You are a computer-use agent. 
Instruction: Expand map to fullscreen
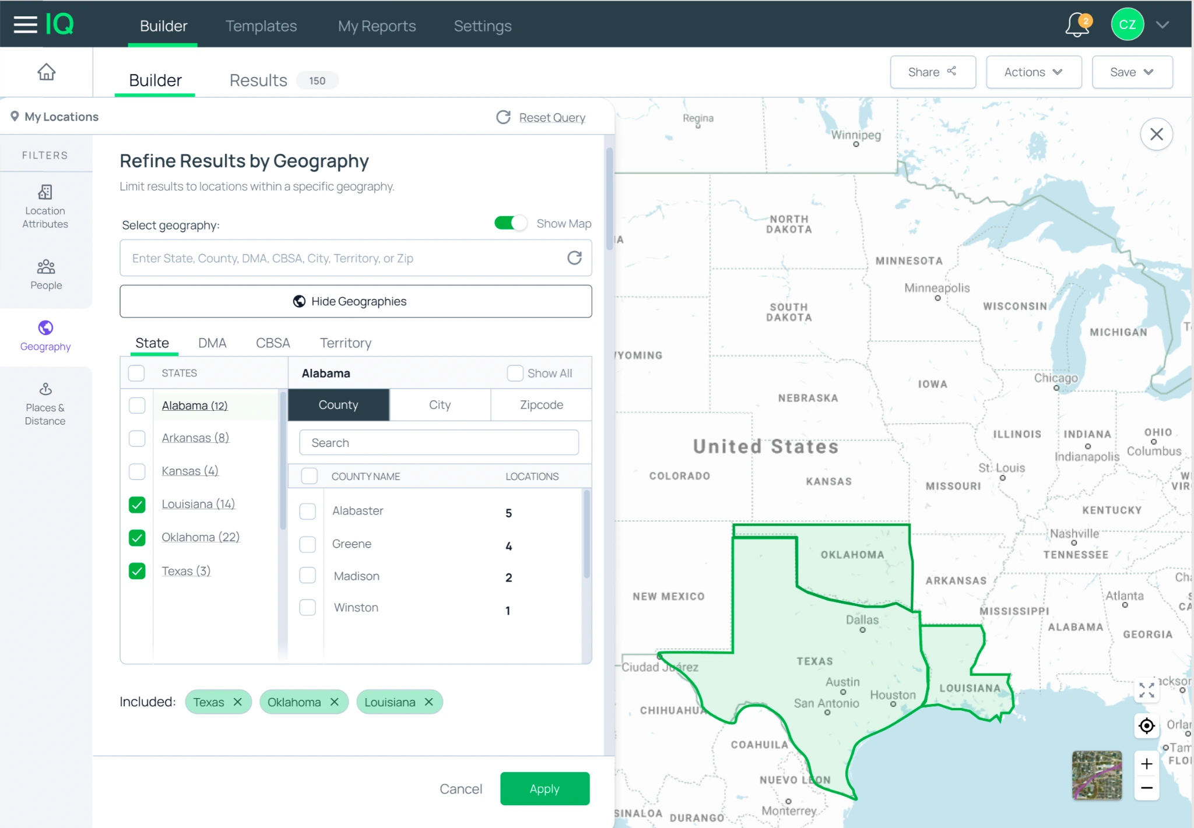[1147, 690]
